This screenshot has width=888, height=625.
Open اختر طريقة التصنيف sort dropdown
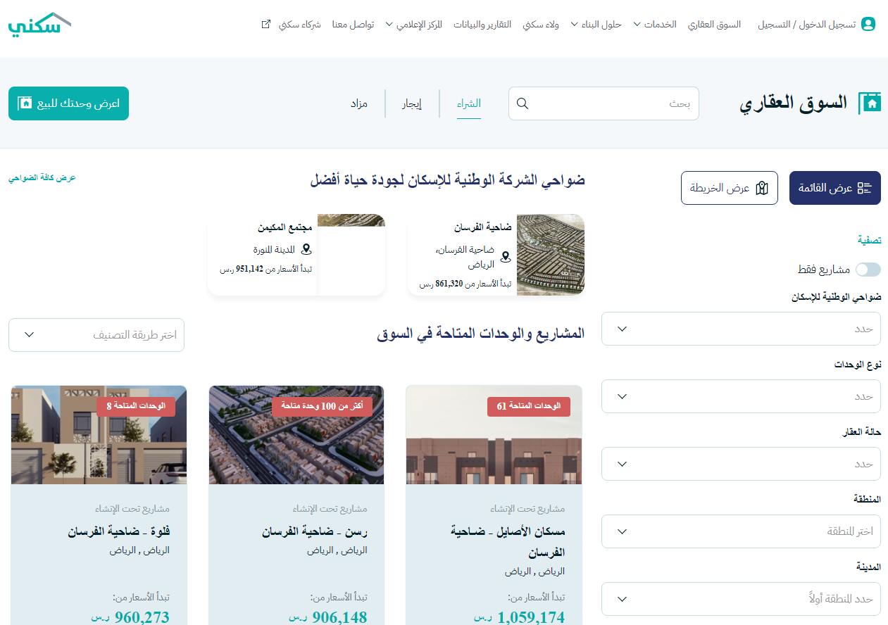tap(96, 334)
